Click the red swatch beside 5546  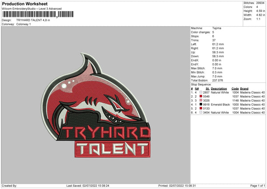point(201,96)
